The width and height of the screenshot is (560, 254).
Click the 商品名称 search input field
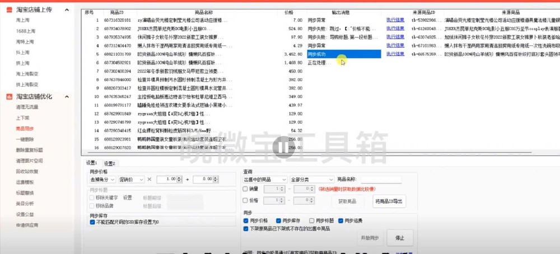[381, 180]
